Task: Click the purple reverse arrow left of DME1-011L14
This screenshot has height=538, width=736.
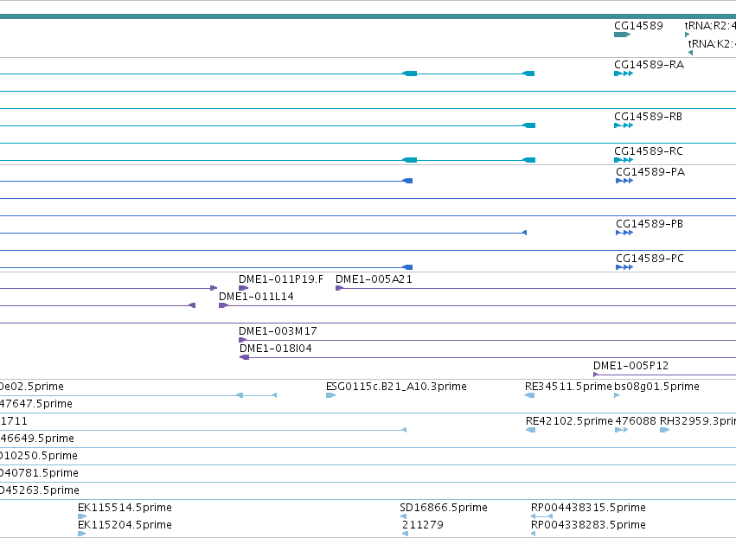Action: click(x=192, y=305)
